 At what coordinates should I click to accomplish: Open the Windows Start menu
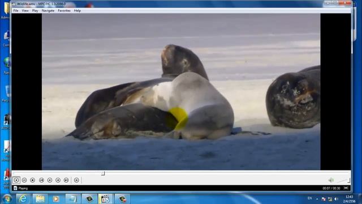(7, 199)
